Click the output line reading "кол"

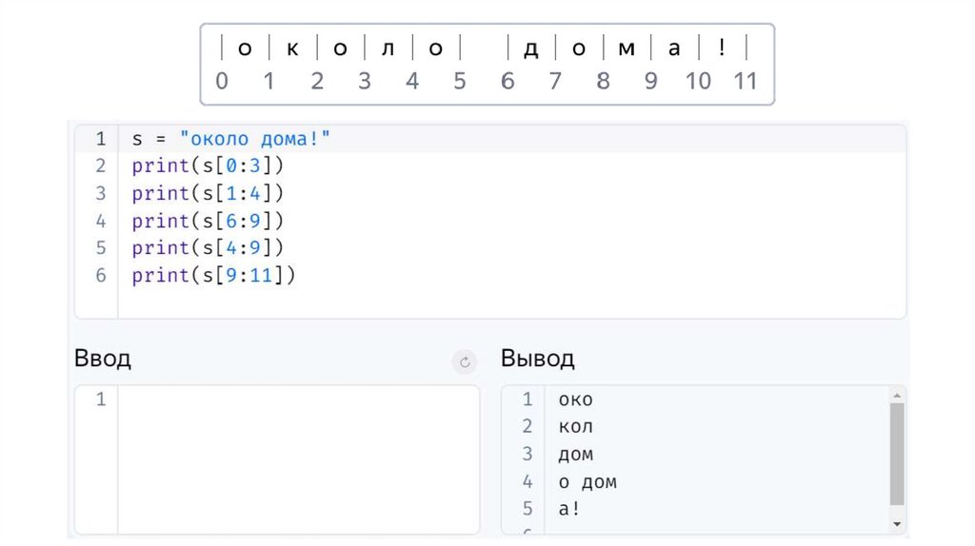(575, 427)
